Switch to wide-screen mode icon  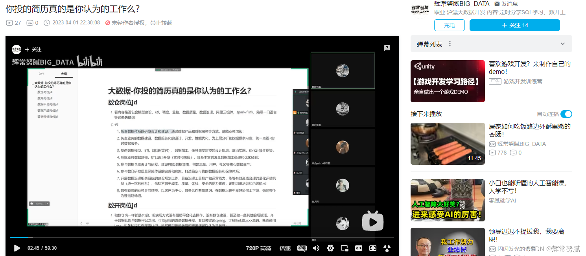pos(359,248)
